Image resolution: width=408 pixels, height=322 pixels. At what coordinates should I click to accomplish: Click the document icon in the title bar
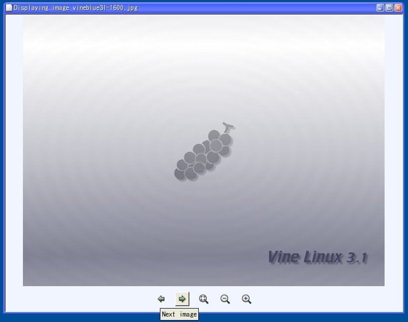(9, 8)
